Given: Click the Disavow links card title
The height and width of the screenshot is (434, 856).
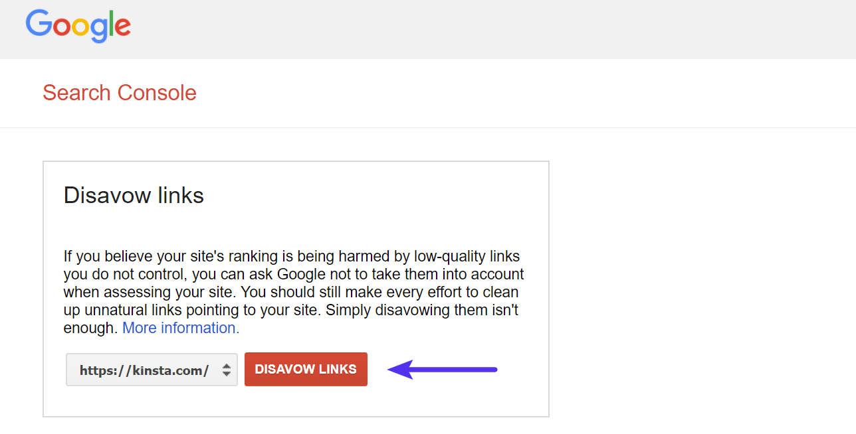Looking at the screenshot, I should tap(133, 195).
